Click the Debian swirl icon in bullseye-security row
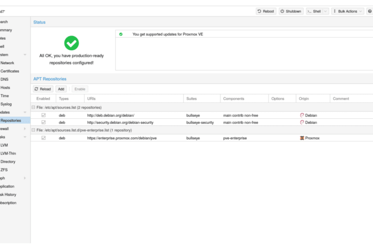 pos(302,123)
